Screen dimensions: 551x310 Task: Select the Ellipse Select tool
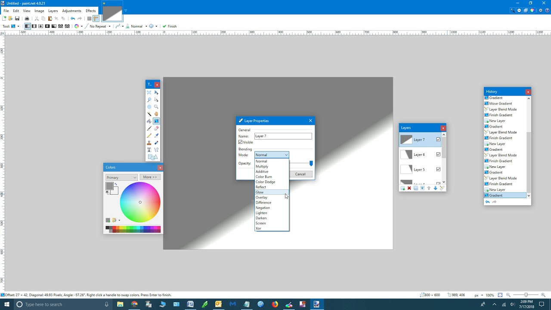pyautogui.click(x=149, y=107)
